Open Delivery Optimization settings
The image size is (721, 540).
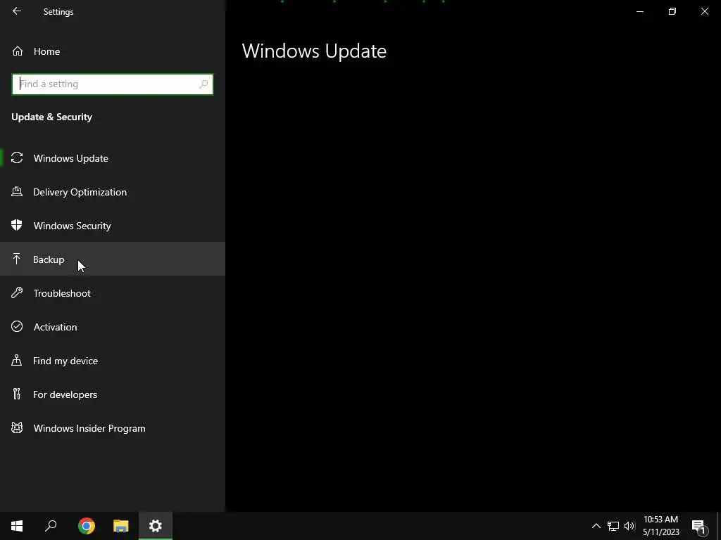113,192
